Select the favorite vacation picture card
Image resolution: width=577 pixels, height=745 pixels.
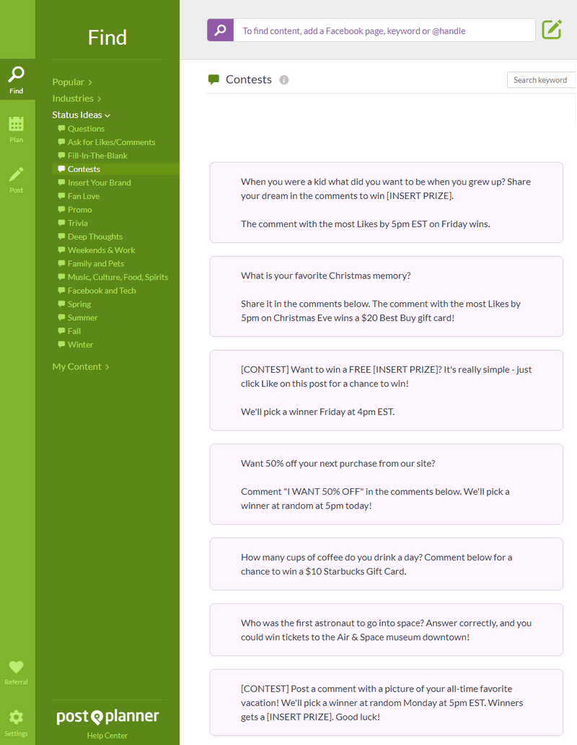pos(387,702)
